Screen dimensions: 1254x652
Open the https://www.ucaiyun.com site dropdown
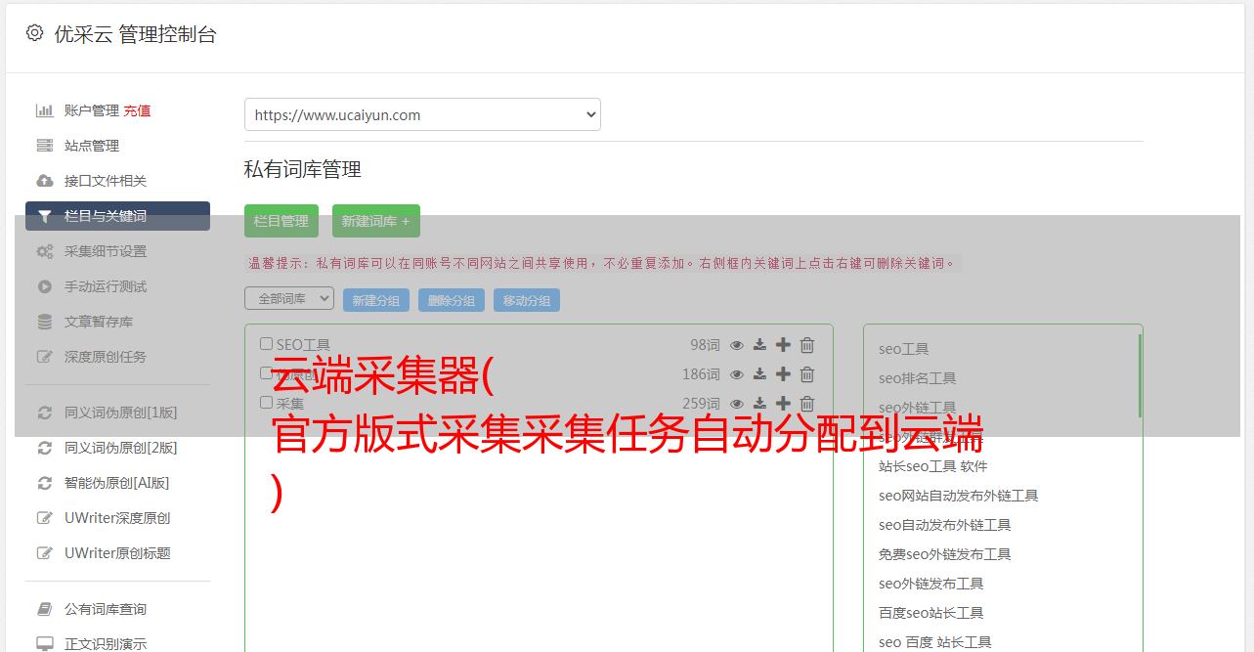pyautogui.click(x=422, y=114)
